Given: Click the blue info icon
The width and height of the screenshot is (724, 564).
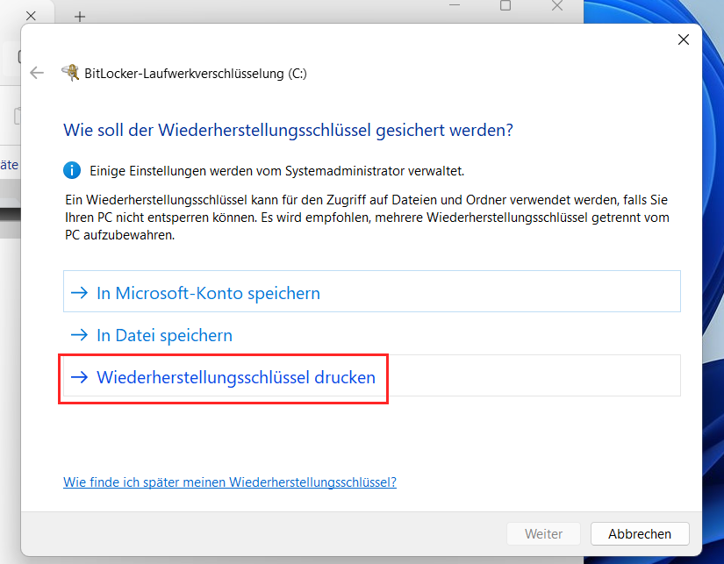Looking at the screenshot, I should click(x=72, y=170).
